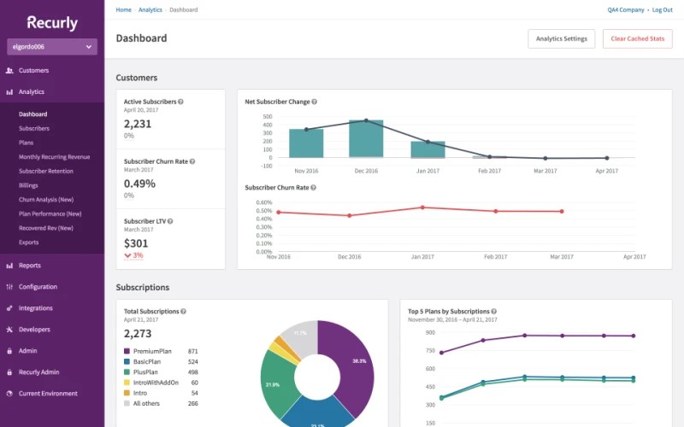Click the Integrations icon in sidebar
The image size is (684, 427).
click(x=9, y=308)
